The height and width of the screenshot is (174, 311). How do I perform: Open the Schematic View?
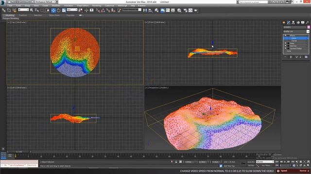pos(173,10)
